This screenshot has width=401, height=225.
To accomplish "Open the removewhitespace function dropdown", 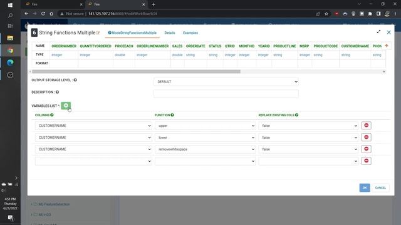I will point(205,149).
